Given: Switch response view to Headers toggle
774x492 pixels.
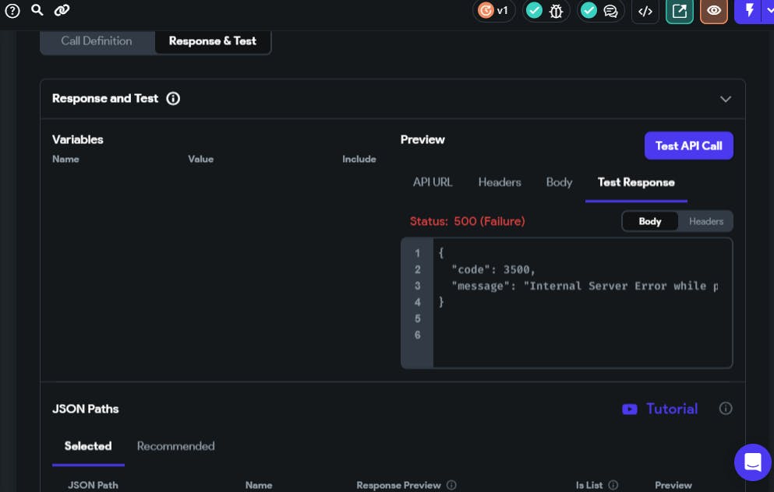Looking at the screenshot, I should 706,222.
